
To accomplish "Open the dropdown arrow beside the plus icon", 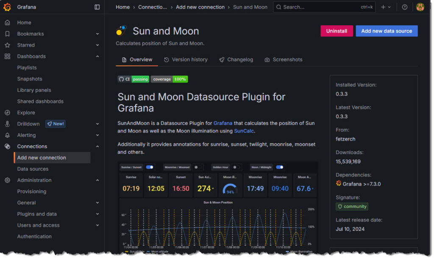I will pyautogui.click(x=389, y=7).
